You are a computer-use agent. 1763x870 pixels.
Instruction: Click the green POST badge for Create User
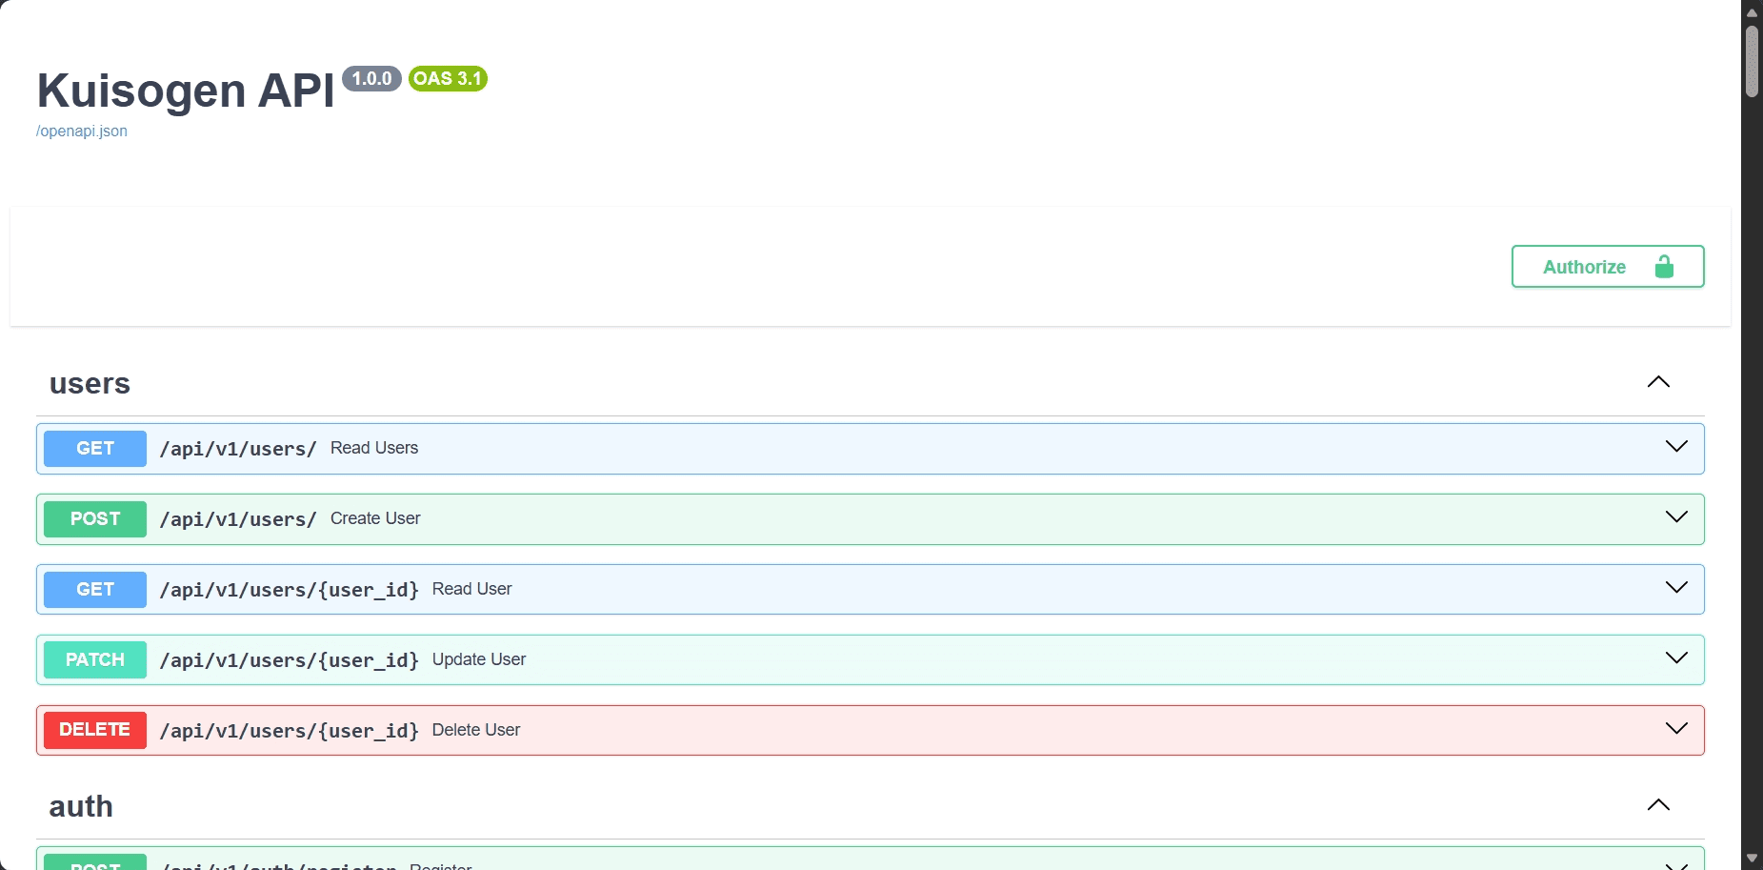click(x=95, y=519)
